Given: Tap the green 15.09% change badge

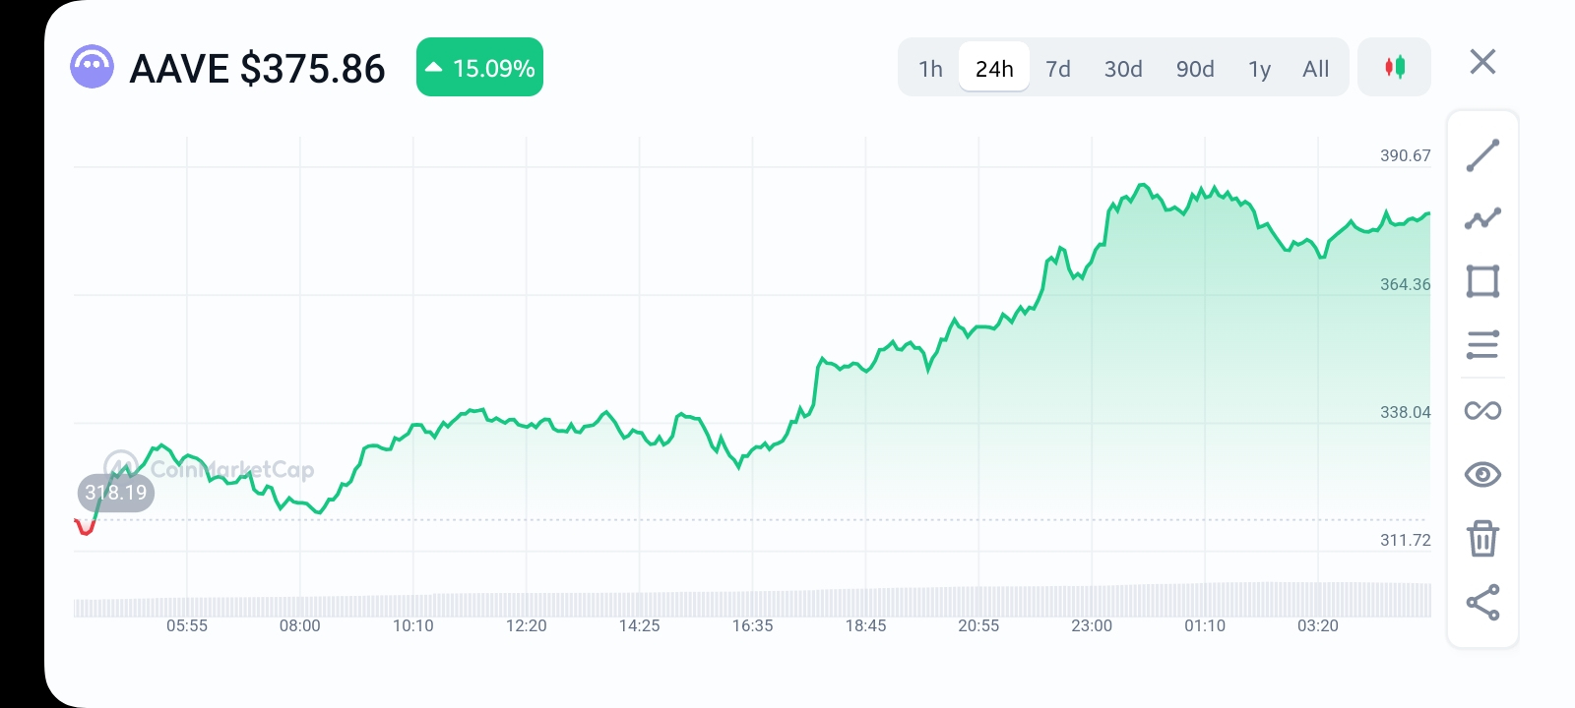Looking at the screenshot, I should pyautogui.click(x=479, y=67).
